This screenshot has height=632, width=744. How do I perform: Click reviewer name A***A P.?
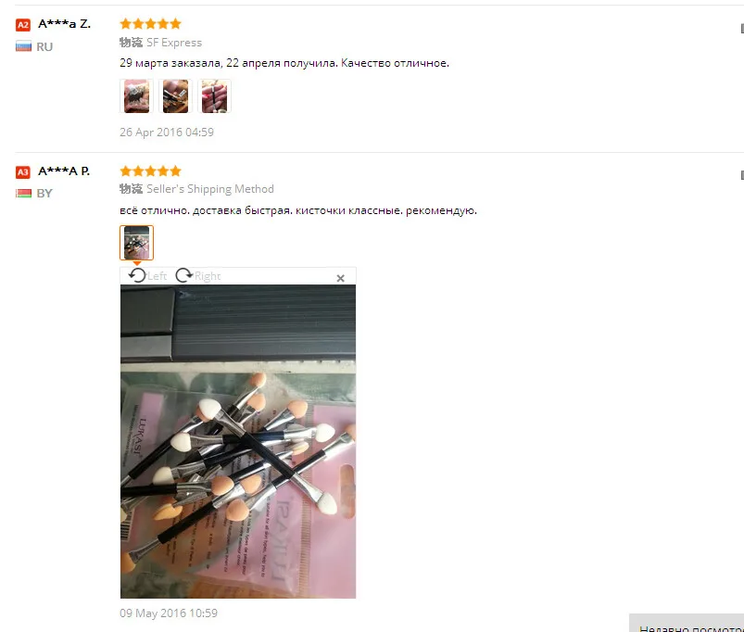pos(64,171)
